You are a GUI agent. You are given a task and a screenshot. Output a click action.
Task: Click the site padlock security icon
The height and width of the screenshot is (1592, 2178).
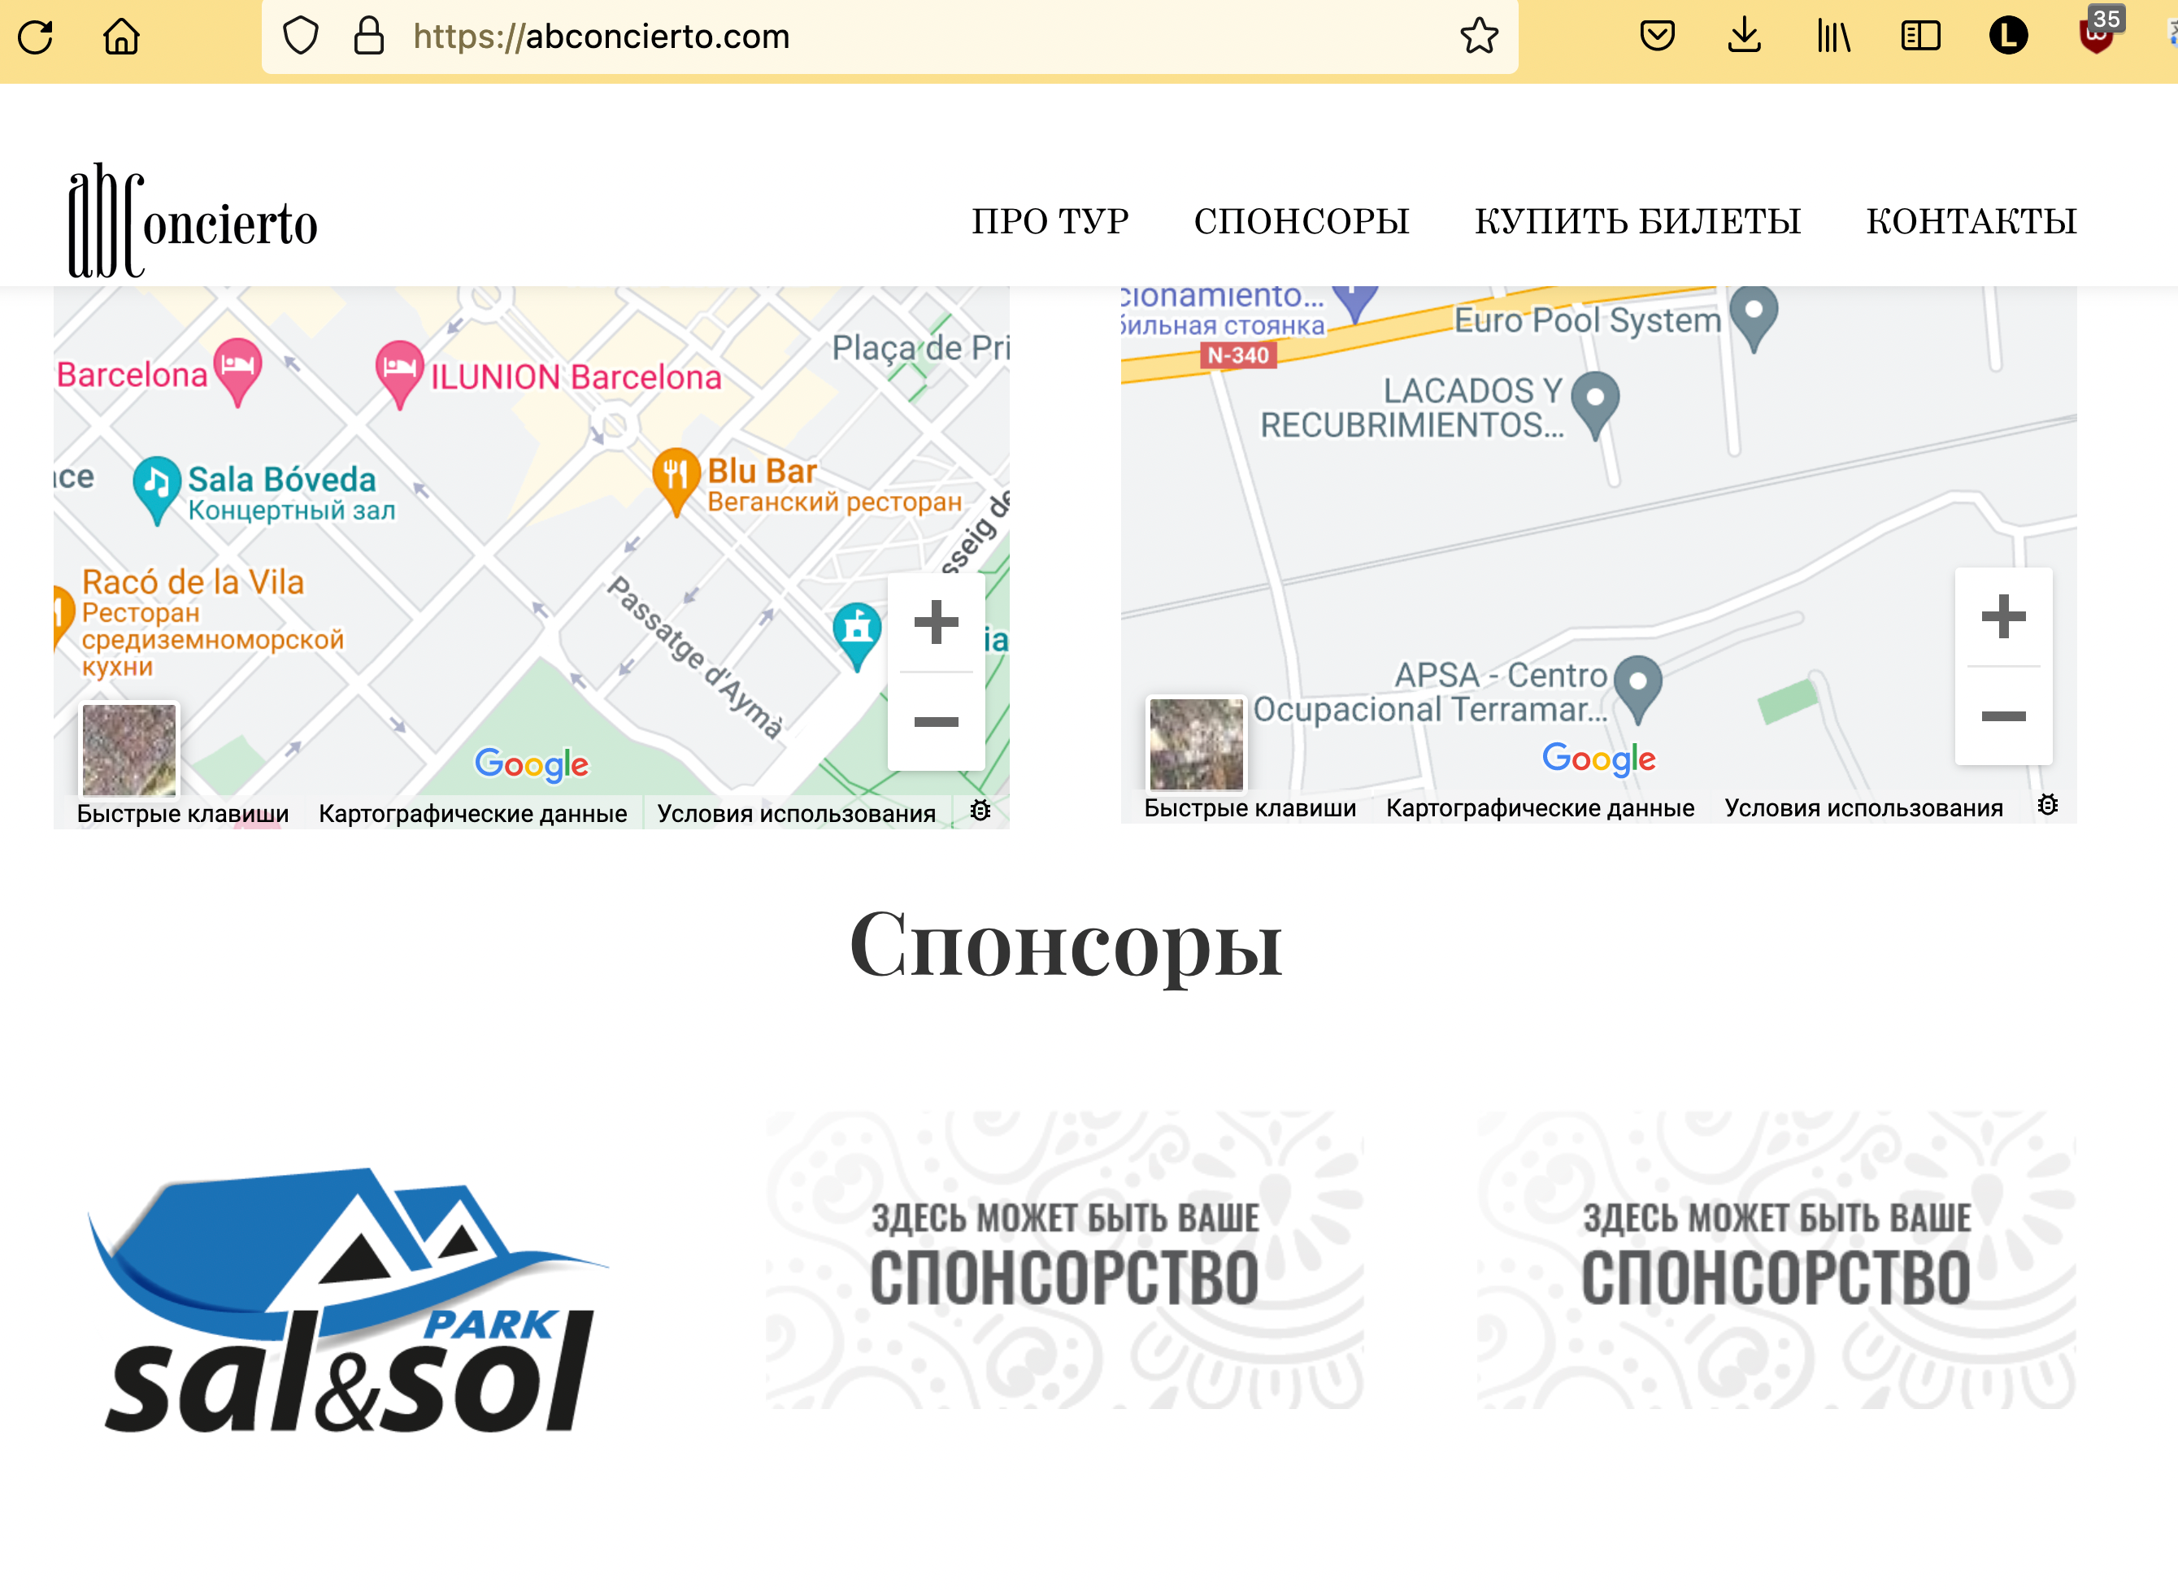368,37
